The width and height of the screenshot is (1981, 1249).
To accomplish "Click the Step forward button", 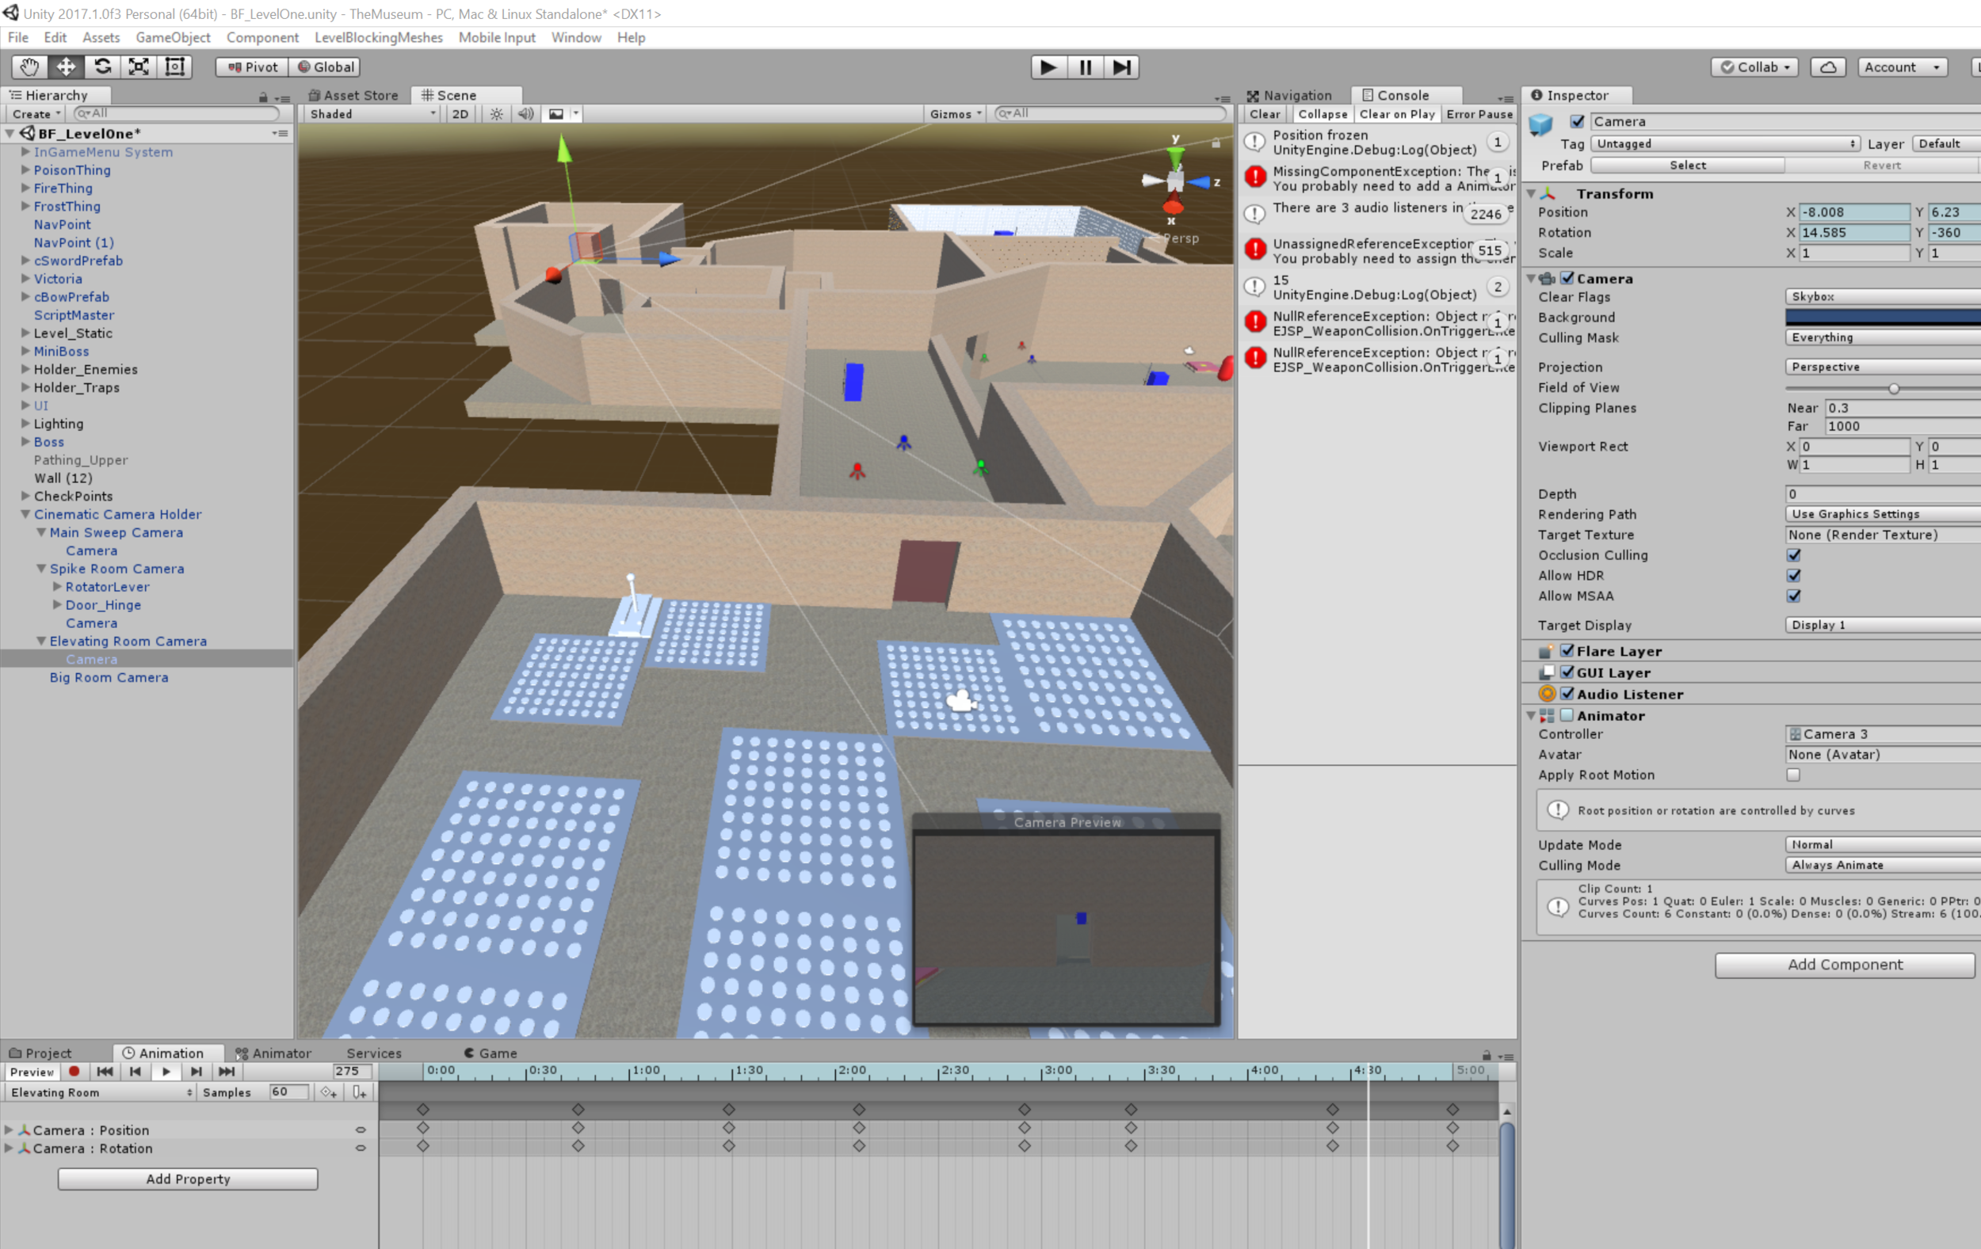I will pos(1120,67).
